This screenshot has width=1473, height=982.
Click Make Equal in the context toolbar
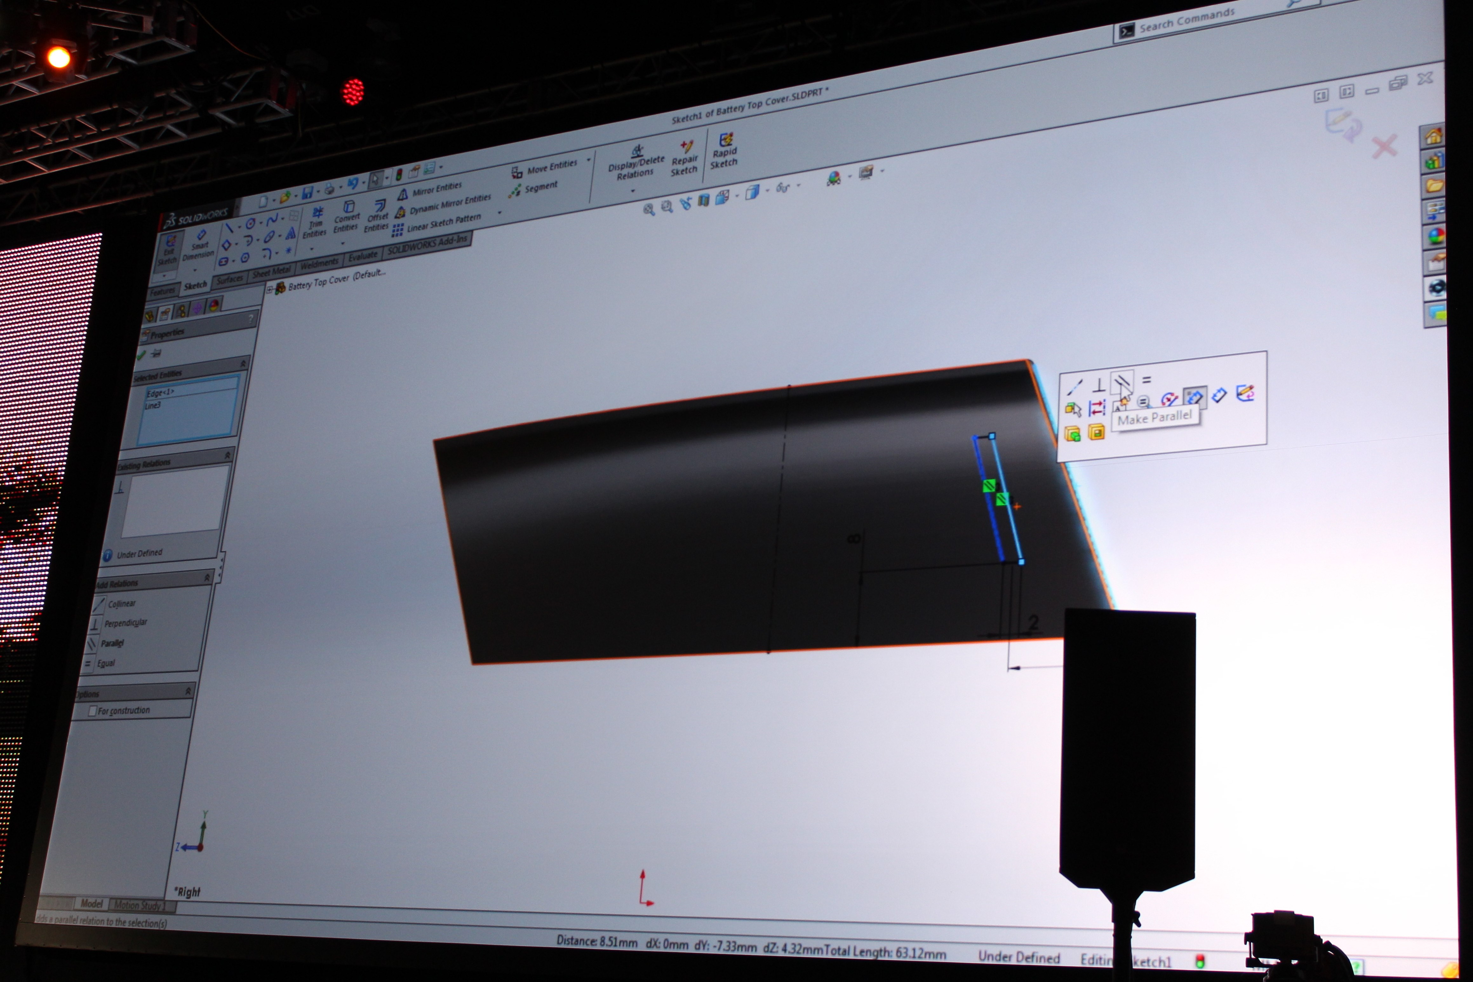[1146, 379]
